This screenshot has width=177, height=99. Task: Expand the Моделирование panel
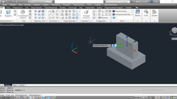coord(7,21)
